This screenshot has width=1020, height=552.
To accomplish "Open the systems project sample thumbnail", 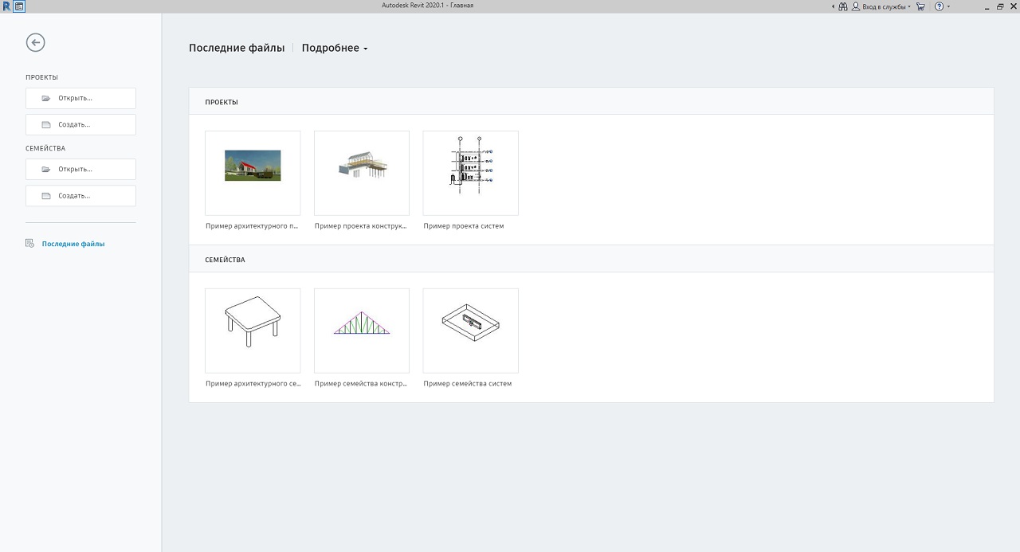I will (470, 173).
